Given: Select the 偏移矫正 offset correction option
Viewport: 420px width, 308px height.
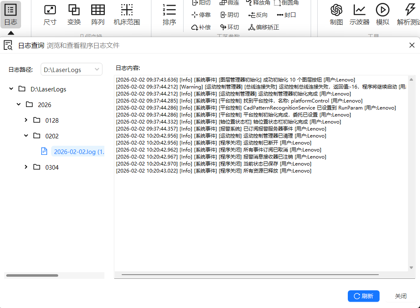Looking at the screenshot, I should pos(264,27).
